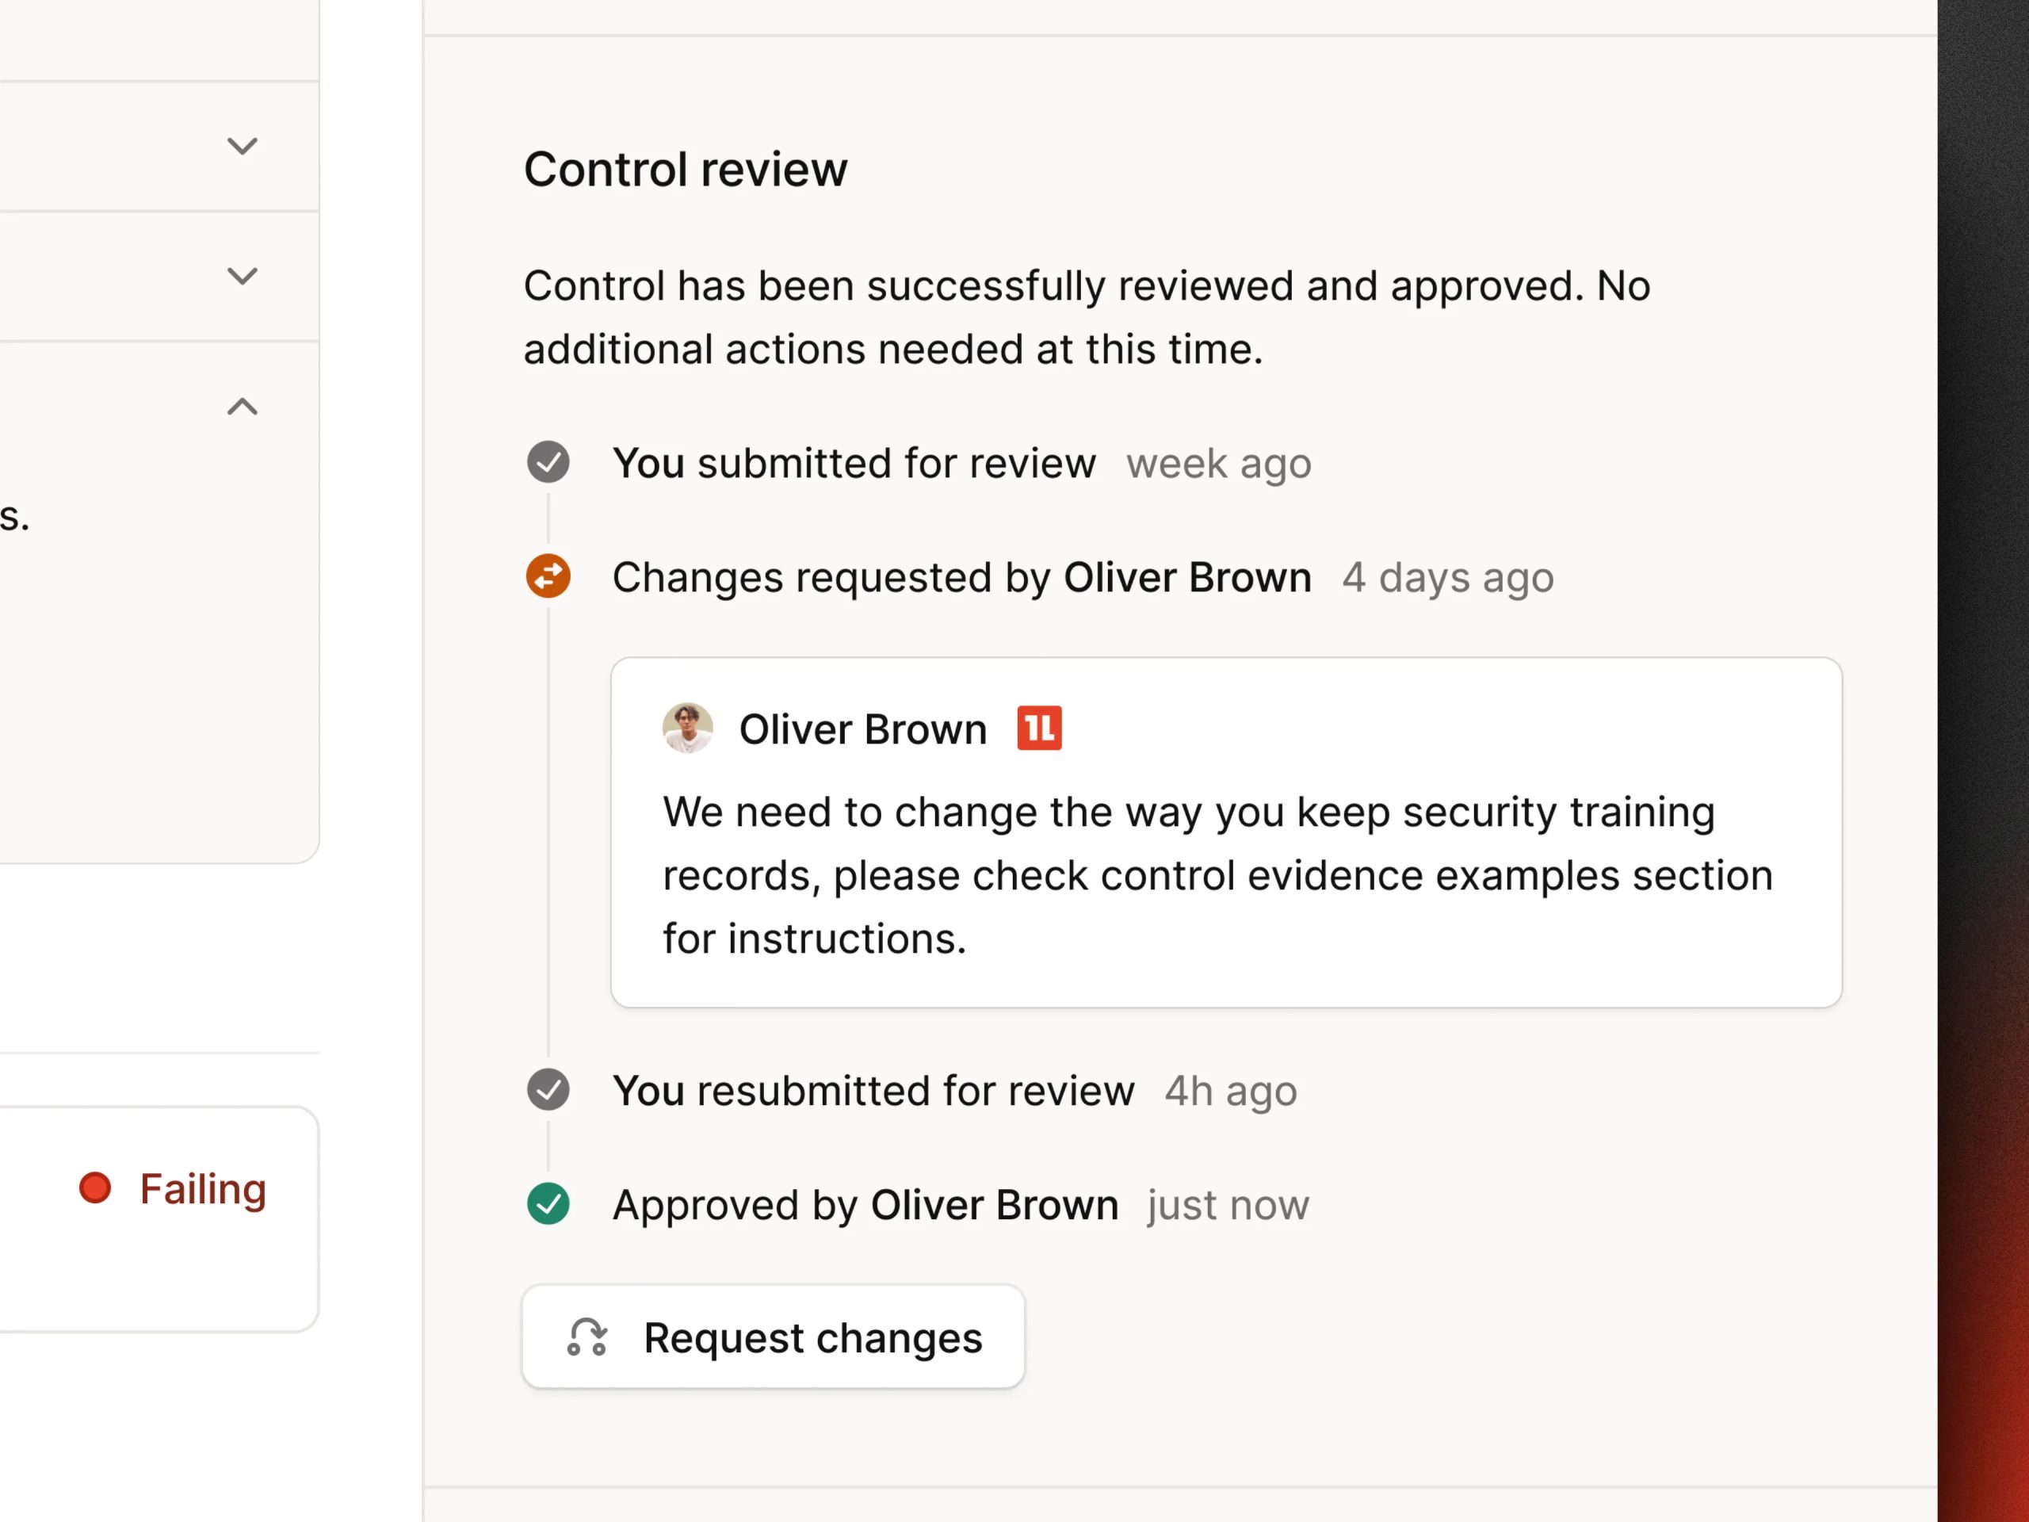
Task: Click the Control review heading
Action: [x=686, y=170]
